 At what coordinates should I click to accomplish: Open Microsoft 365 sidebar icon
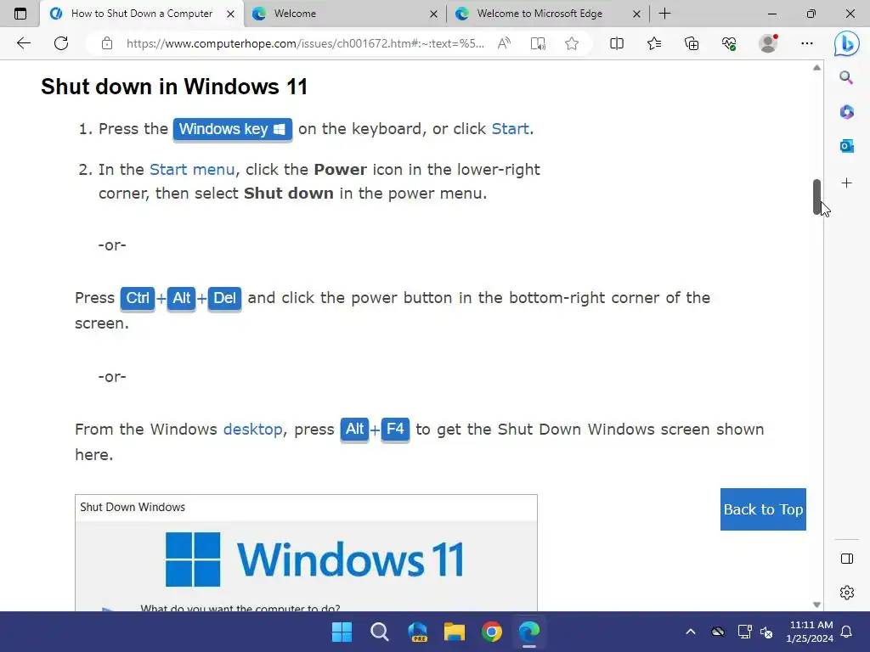click(846, 112)
